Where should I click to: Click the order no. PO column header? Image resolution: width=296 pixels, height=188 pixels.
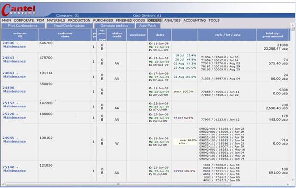(20, 35)
